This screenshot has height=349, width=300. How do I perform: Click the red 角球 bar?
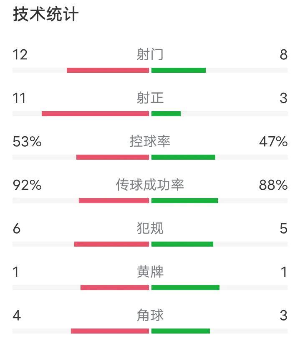[x=110, y=331]
